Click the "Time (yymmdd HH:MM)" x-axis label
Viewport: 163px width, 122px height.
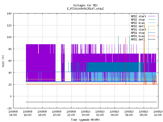85,120
